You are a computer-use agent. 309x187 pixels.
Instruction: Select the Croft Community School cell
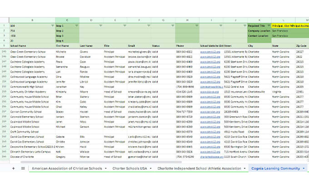[x=32, y=132]
